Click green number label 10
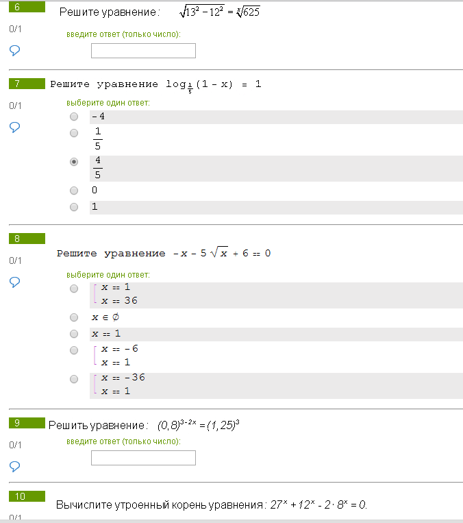The width and height of the screenshot is (463, 523). 27,496
